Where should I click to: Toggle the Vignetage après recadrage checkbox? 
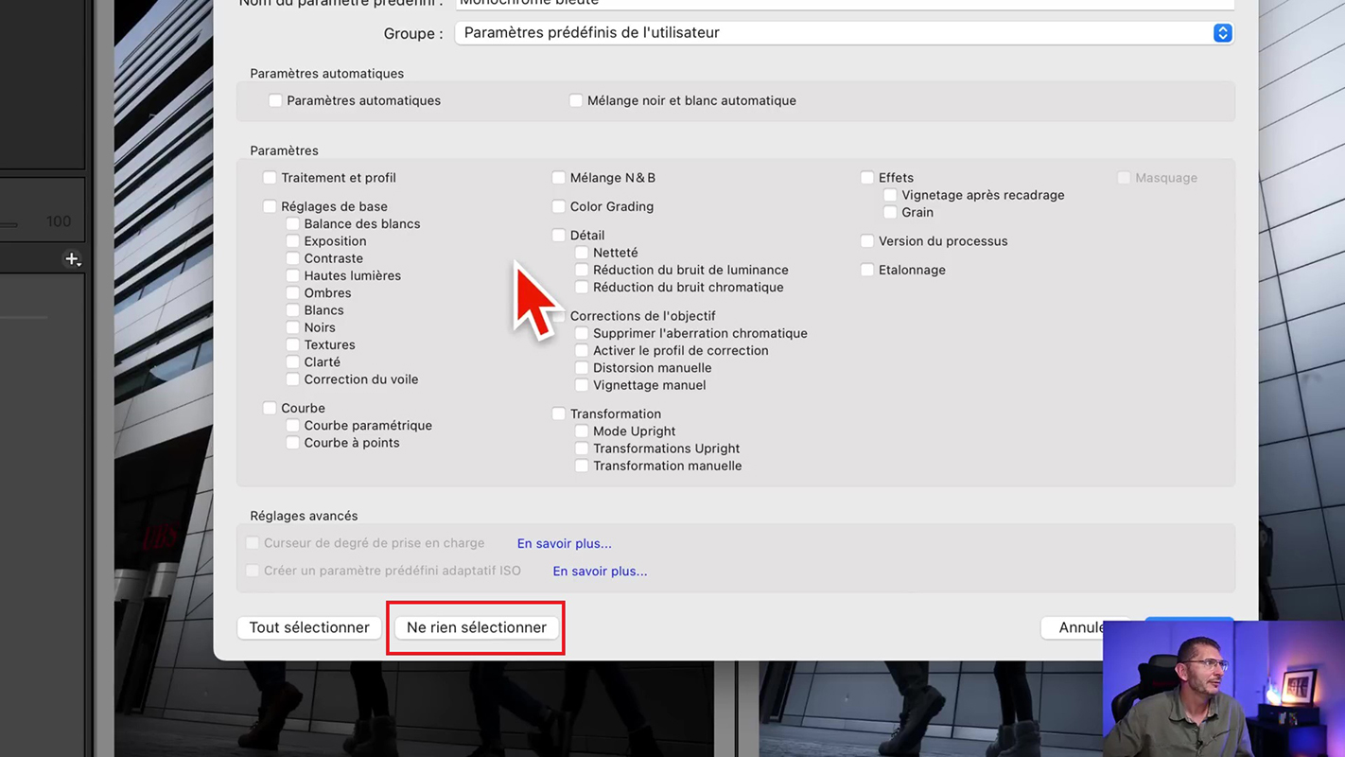890,195
